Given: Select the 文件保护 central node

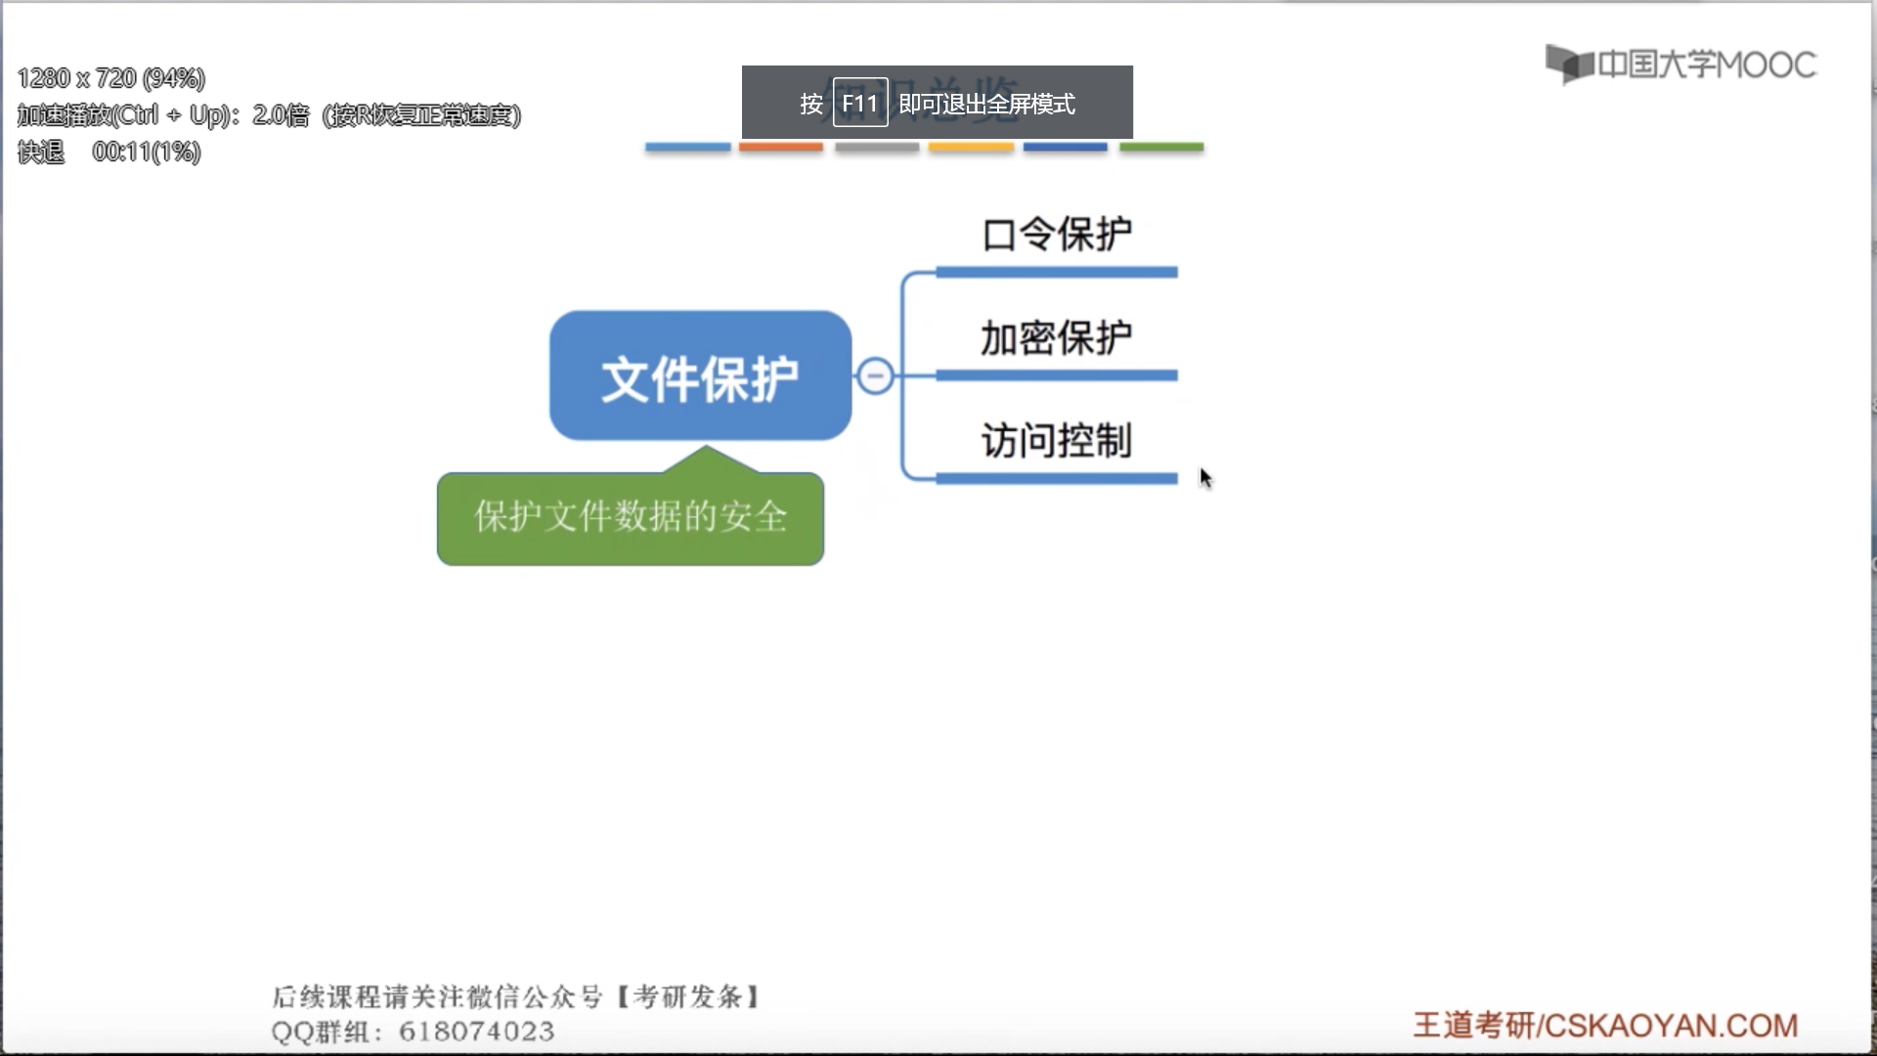Looking at the screenshot, I should tap(700, 375).
